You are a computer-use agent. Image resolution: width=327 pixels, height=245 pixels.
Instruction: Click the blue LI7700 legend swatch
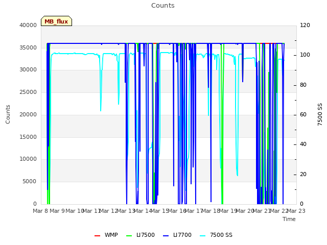click(x=166, y=236)
